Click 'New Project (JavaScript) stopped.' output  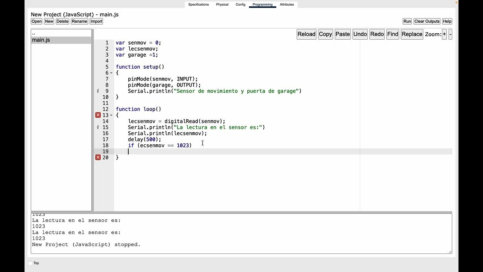86,244
